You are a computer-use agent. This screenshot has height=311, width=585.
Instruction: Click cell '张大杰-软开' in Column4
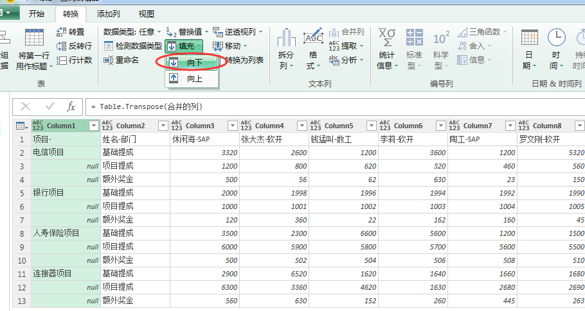274,139
